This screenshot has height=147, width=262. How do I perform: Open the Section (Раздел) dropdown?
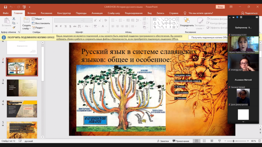(38, 27)
